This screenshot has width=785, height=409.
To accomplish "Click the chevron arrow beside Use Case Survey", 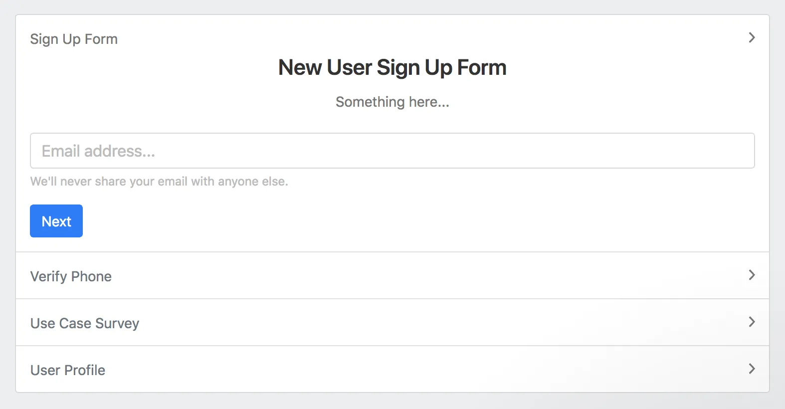I will (752, 322).
